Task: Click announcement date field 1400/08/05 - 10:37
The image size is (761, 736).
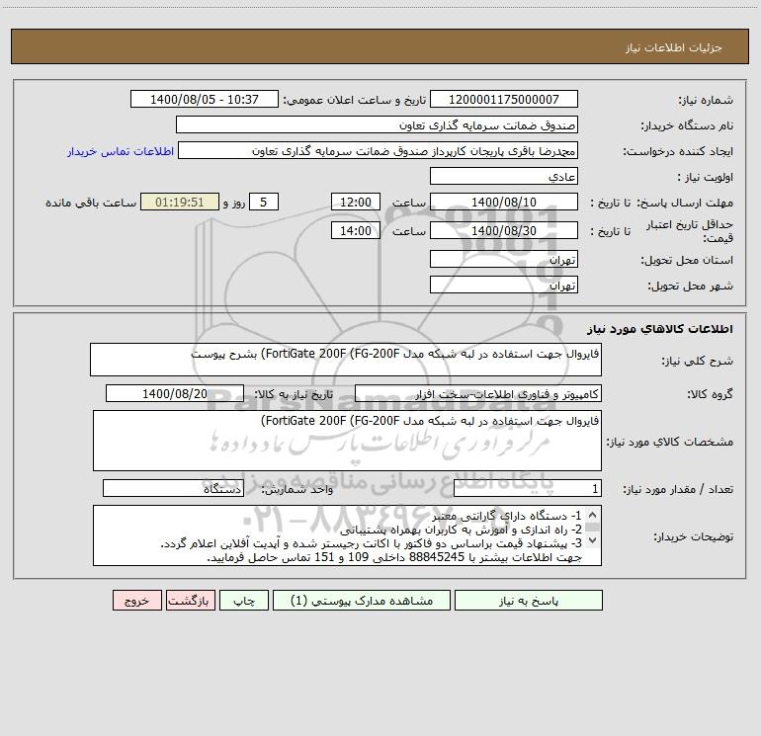Action: 205,99
